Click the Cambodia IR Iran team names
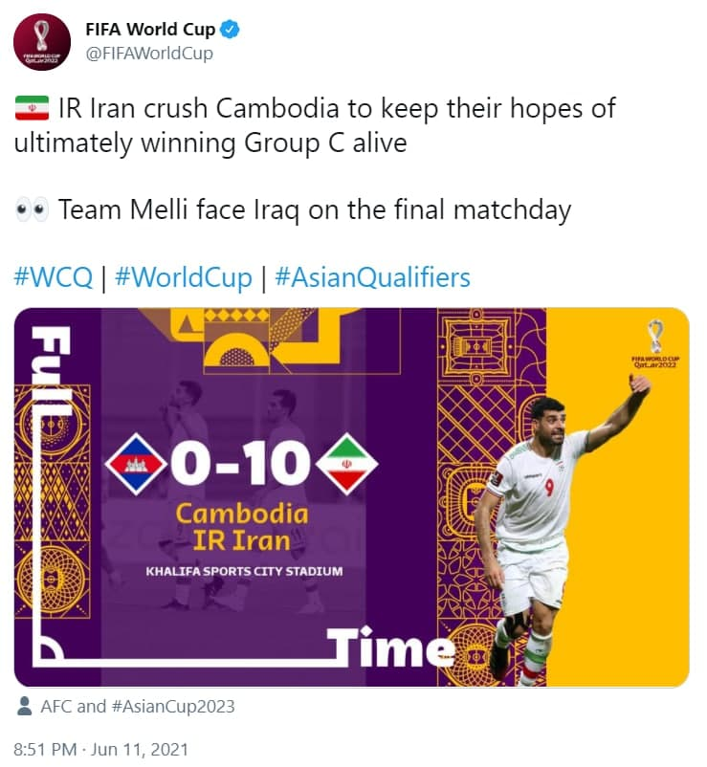Screen dimensions: 707x767 pos(242,527)
